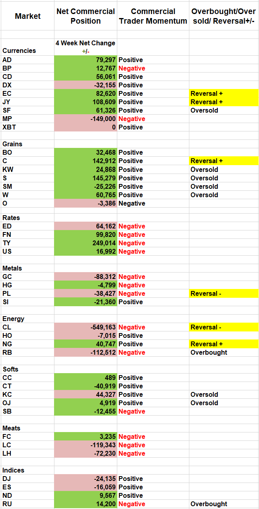Screen dimensions: 259x509
Task: Click the -119,343 cell for LC
Action: 86,445
